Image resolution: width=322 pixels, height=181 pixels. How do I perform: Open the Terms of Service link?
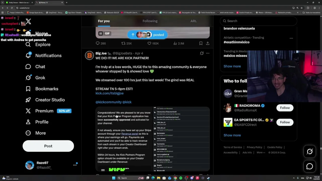coord(233,147)
